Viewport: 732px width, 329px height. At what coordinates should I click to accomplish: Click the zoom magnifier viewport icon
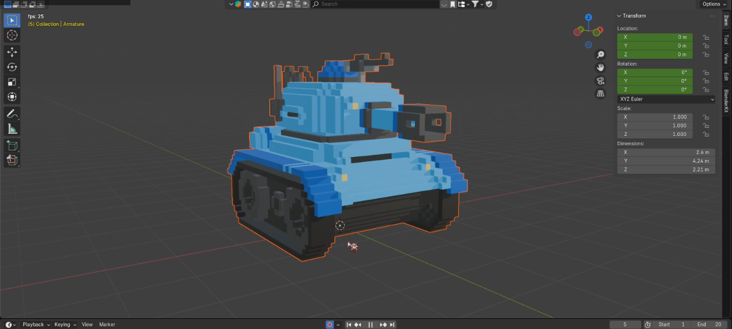[x=601, y=55]
